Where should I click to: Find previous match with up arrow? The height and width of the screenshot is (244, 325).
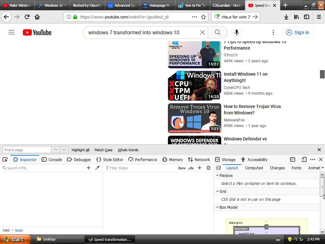click(56, 150)
